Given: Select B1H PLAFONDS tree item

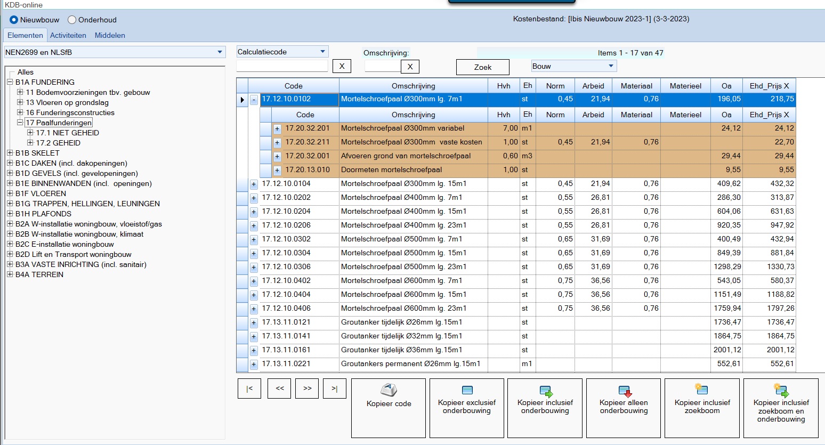Looking at the screenshot, I should click(x=43, y=214).
